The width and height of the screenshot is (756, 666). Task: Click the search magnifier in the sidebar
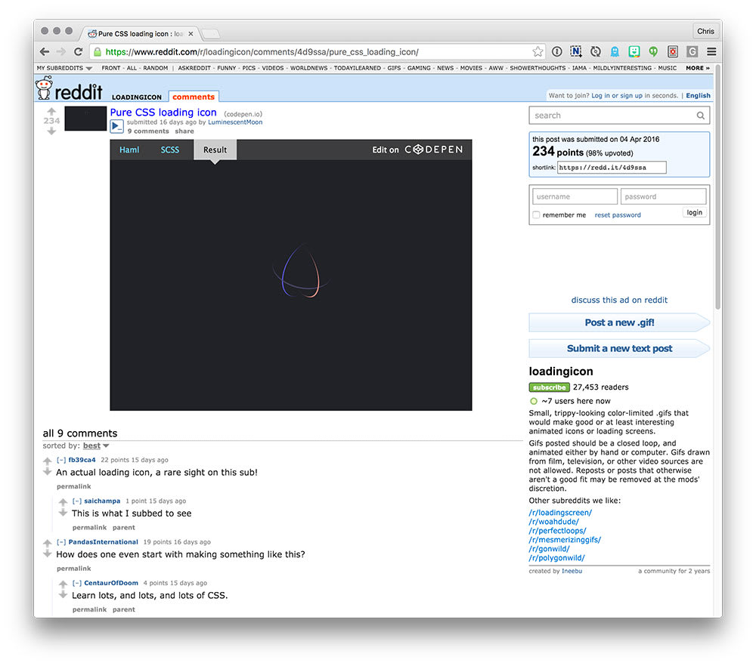(701, 115)
